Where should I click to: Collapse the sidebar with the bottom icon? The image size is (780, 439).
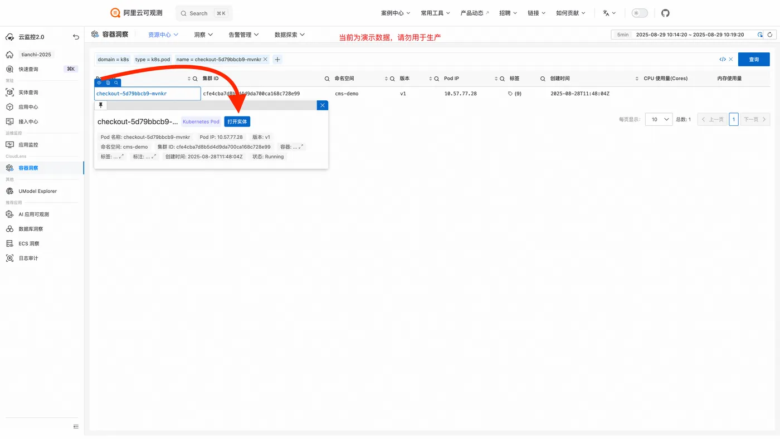point(76,427)
